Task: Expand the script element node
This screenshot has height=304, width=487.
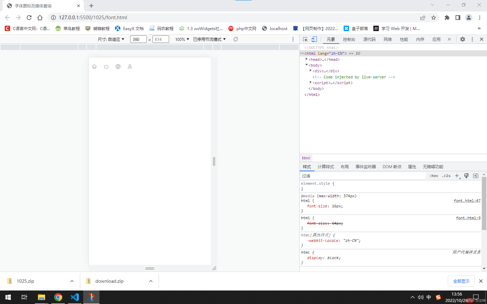Action: coord(310,82)
